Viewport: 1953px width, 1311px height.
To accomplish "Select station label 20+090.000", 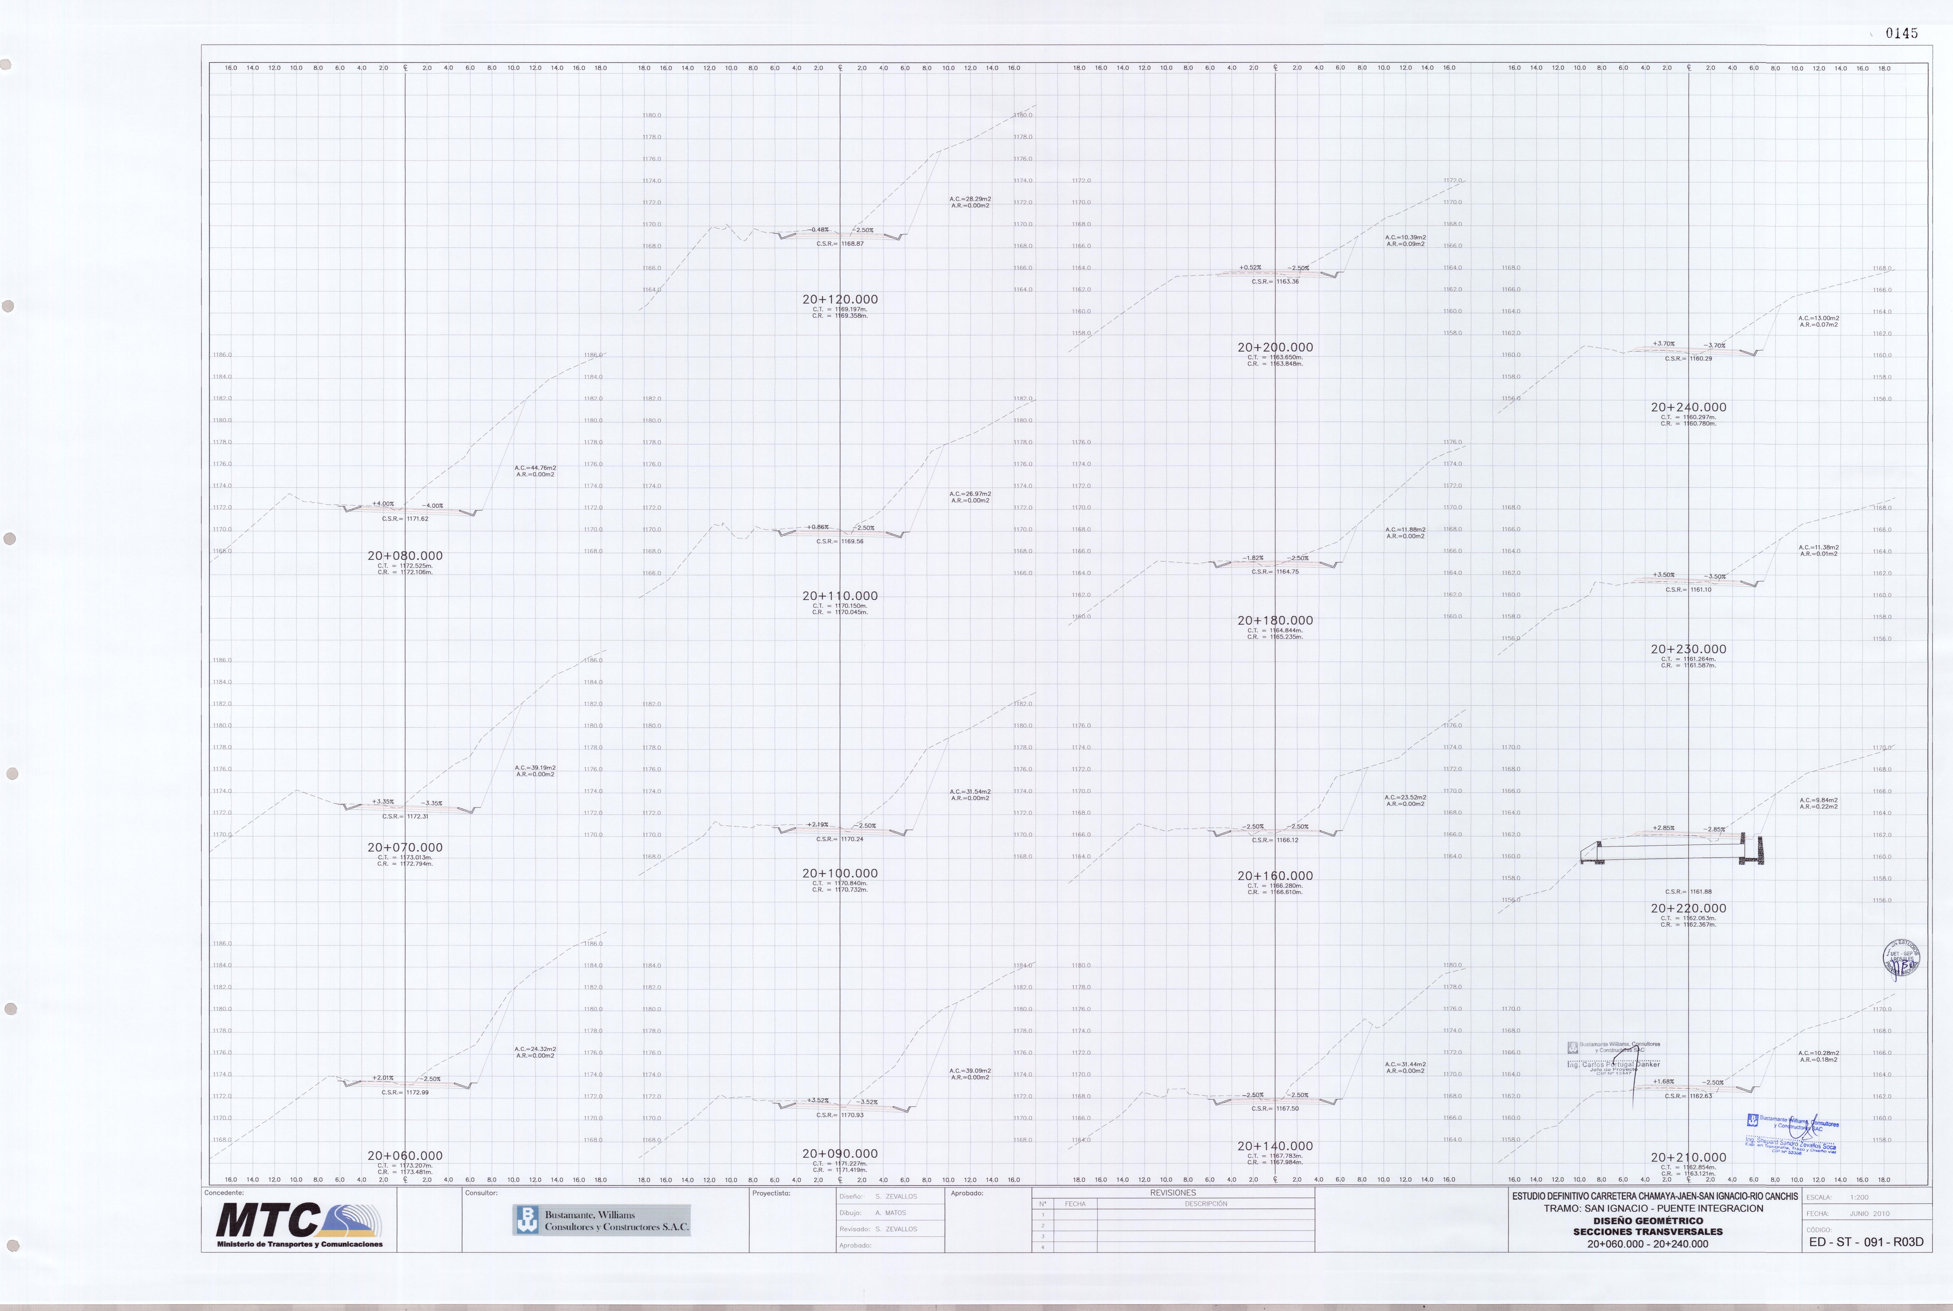I will click(840, 1154).
